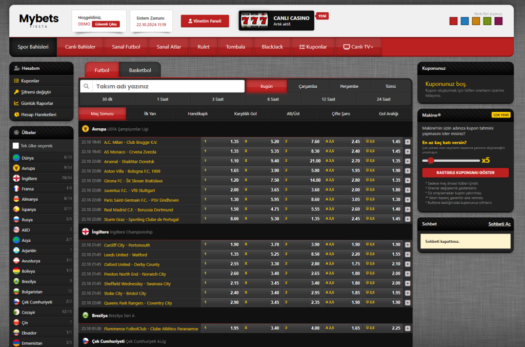
Task: Open Canlı Bahisler in the navigation bar
Action: [80, 47]
